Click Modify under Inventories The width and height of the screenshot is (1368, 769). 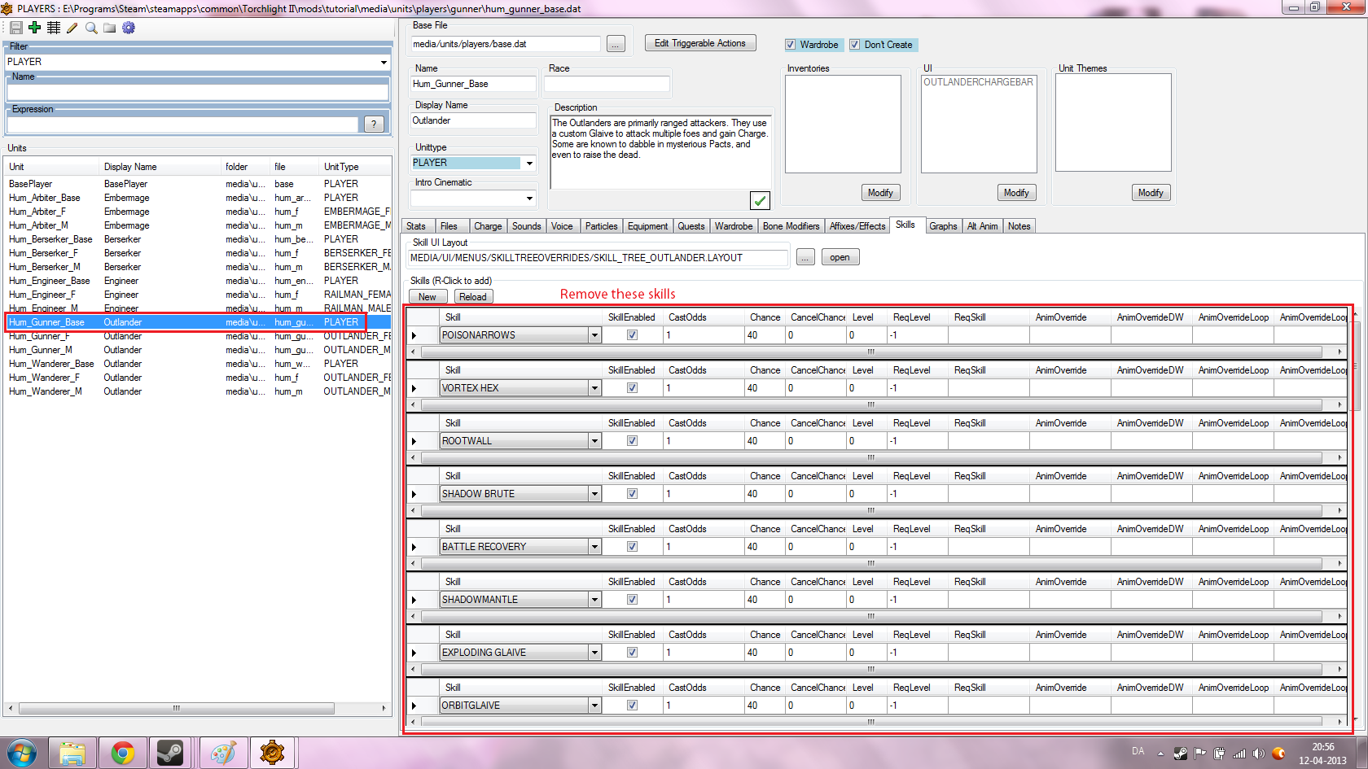click(880, 193)
